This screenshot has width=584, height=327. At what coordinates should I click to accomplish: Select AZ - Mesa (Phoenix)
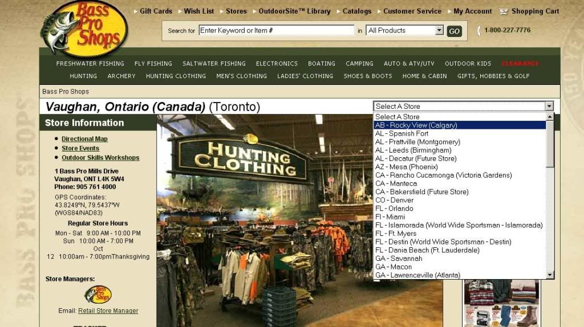tap(460, 167)
